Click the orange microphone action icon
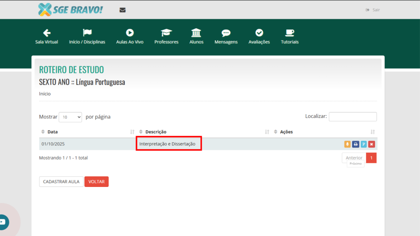This screenshot has height=236, width=420. (x=347, y=144)
